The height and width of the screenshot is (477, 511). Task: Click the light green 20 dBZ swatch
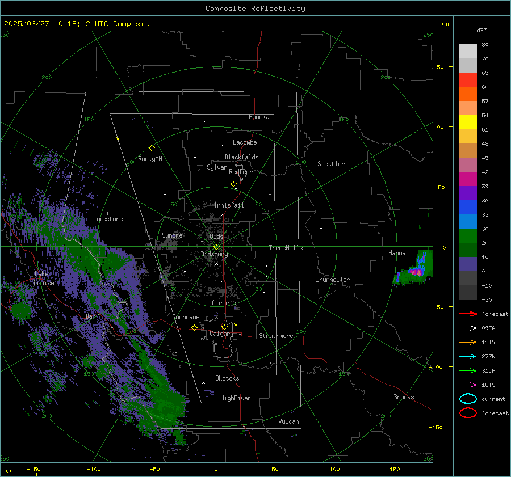468,236
